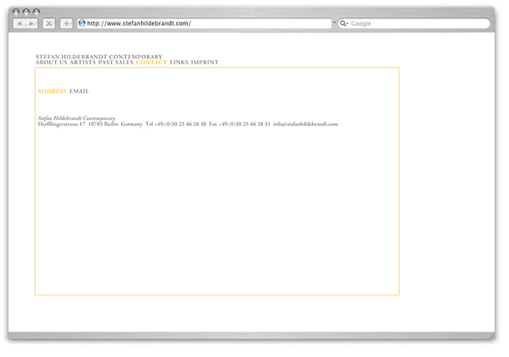The width and height of the screenshot is (509, 357).
Task: Click the italic Stefan Hildebrandt Contemporary heading
Action: point(76,118)
